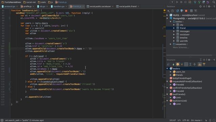Switch to the db.go tab
Screen dimensions: 216x122
tap(42, 6)
